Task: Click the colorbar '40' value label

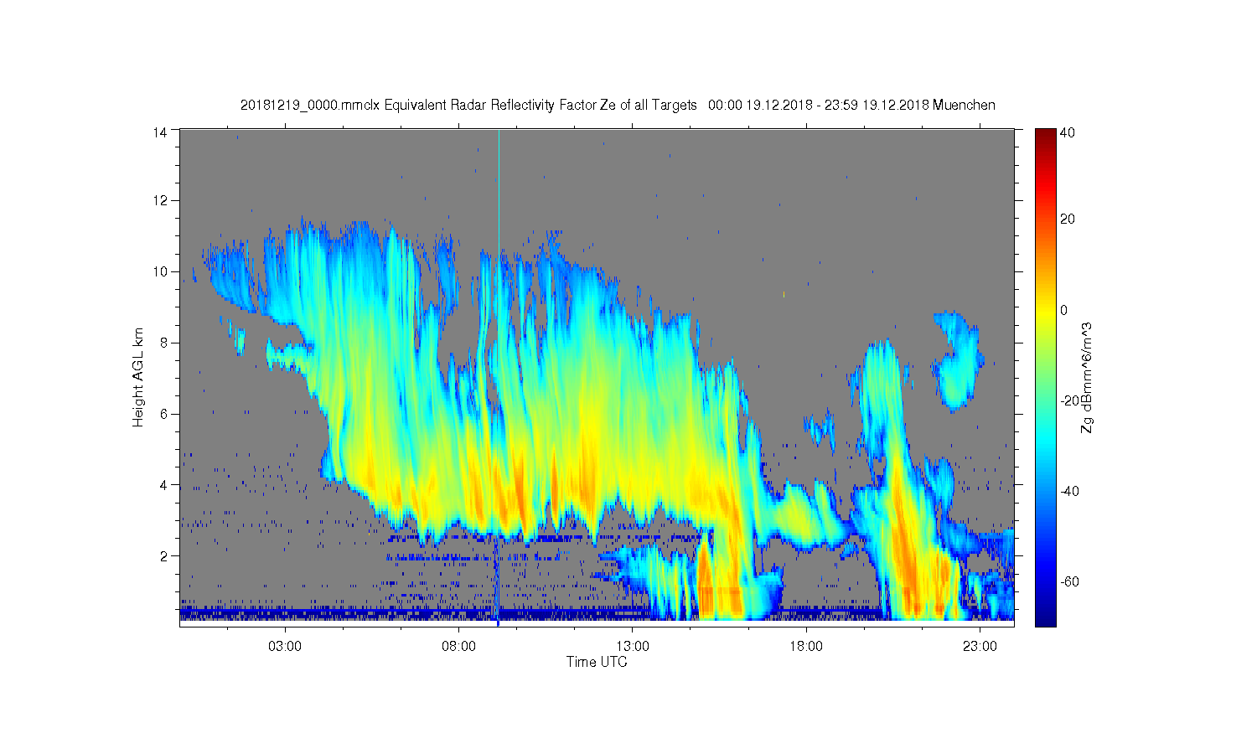Action: pyautogui.click(x=1067, y=132)
